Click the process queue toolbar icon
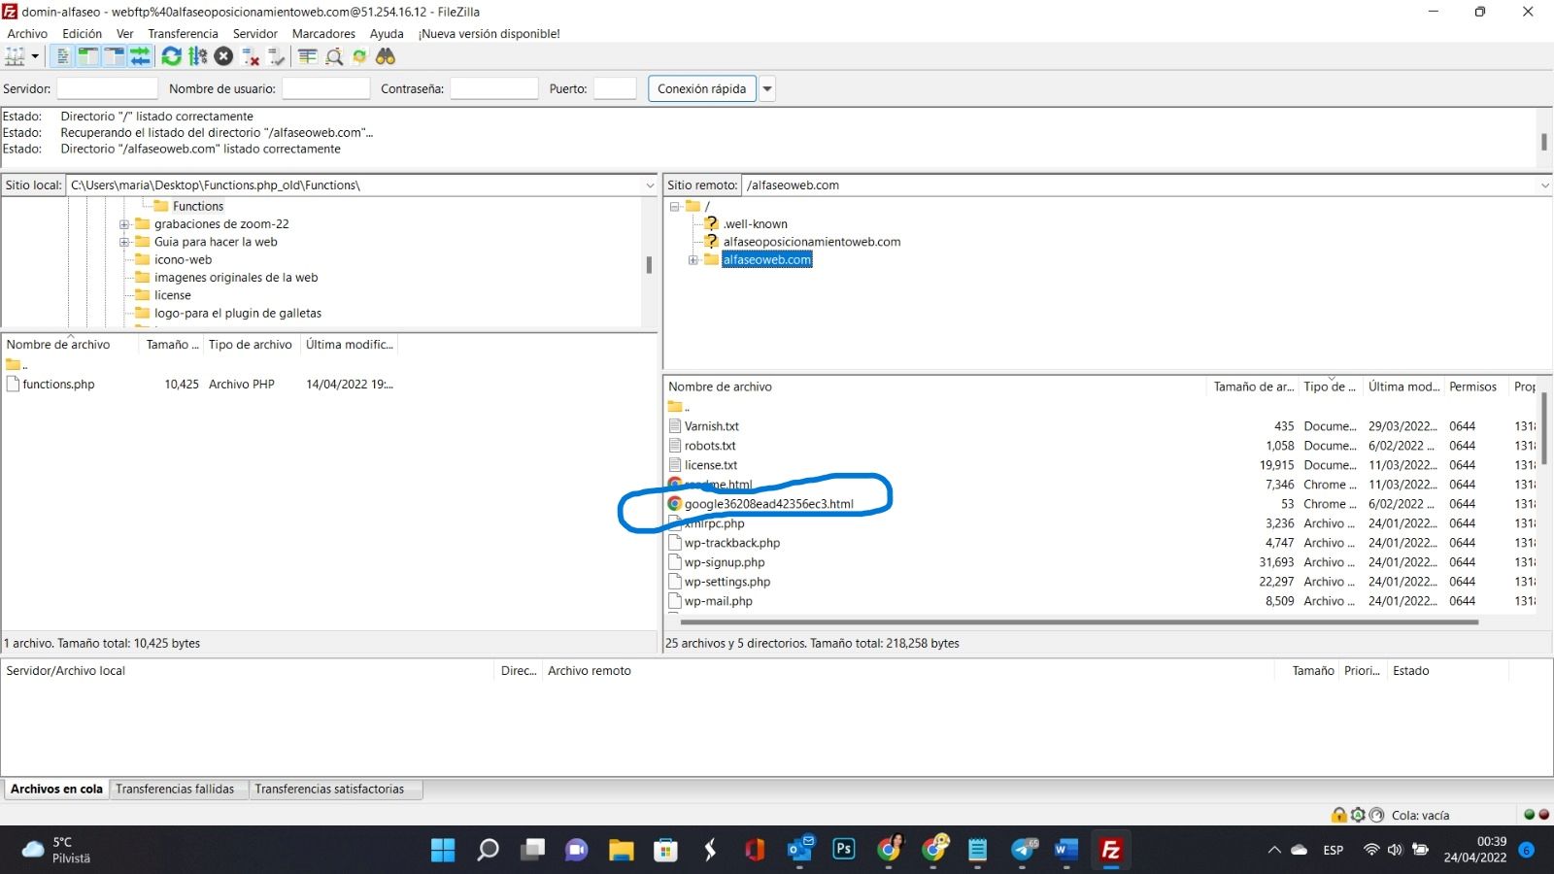 198,56
